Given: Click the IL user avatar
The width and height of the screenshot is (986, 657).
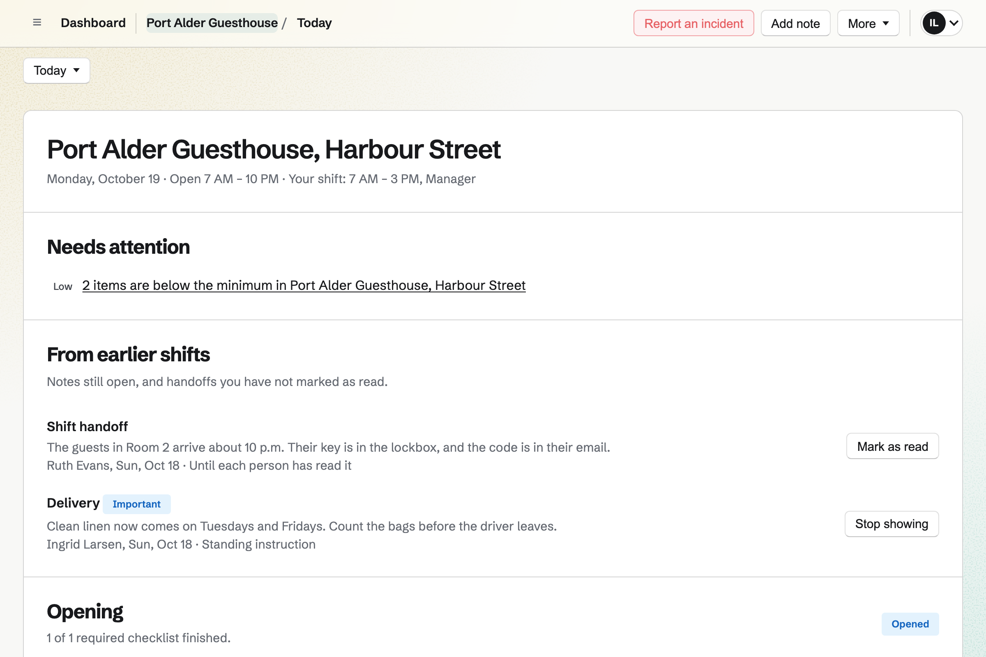Looking at the screenshot, I should point(933,23).
